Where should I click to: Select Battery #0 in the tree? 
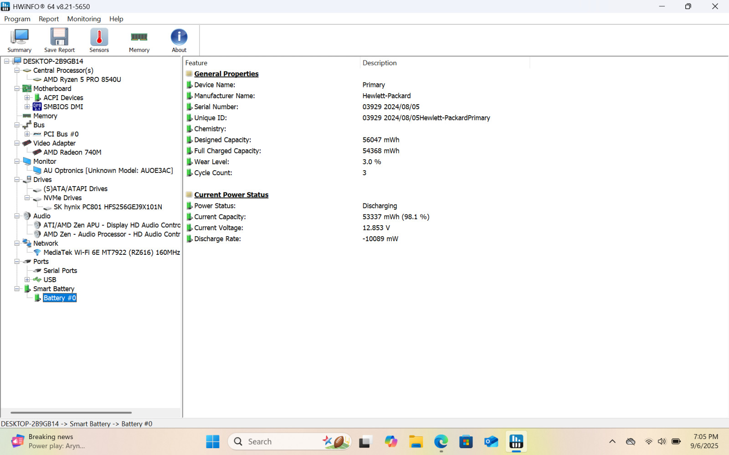(60, 298)
